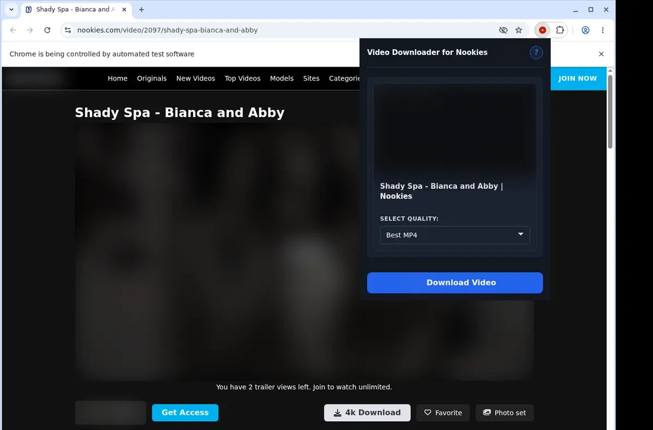This screenshot has height=430, width=653.
Task: Open a new tab with plus button
Action: point(141,10)
